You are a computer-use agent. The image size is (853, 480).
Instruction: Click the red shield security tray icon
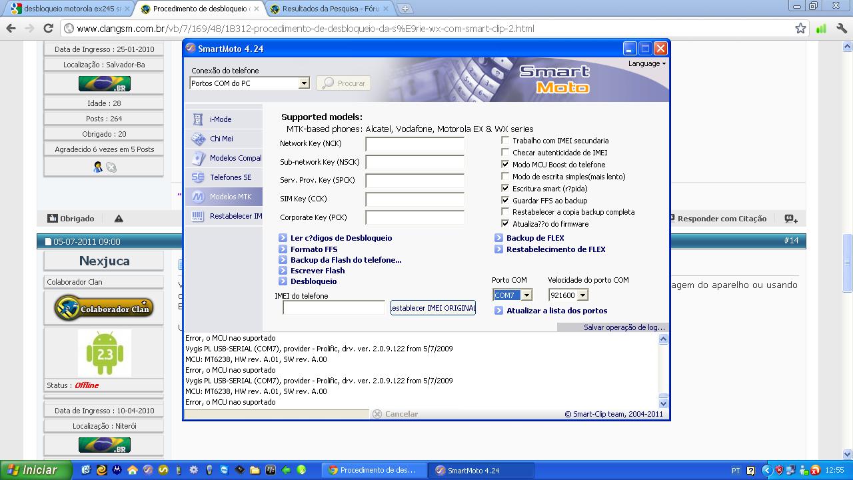pos(780,470)
